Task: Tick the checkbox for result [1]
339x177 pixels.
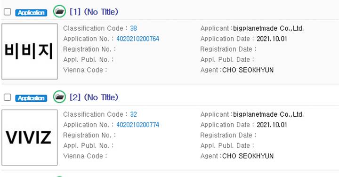Action: (x=8, y=12)
